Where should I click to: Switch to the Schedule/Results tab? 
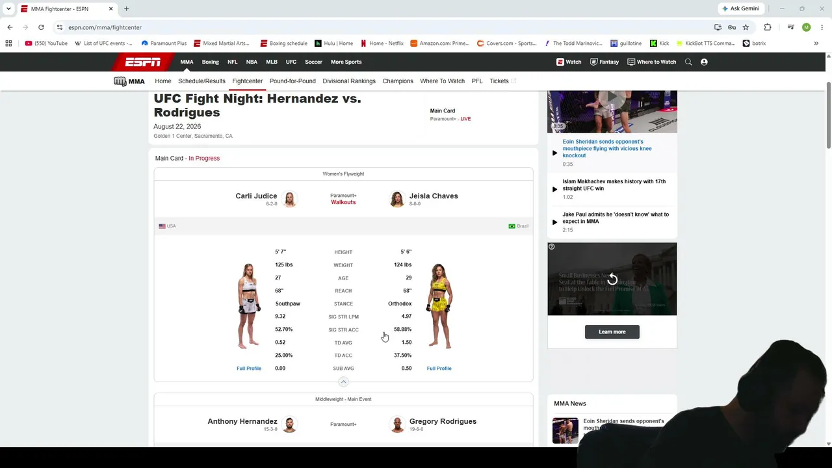click(x=201, y=81)
